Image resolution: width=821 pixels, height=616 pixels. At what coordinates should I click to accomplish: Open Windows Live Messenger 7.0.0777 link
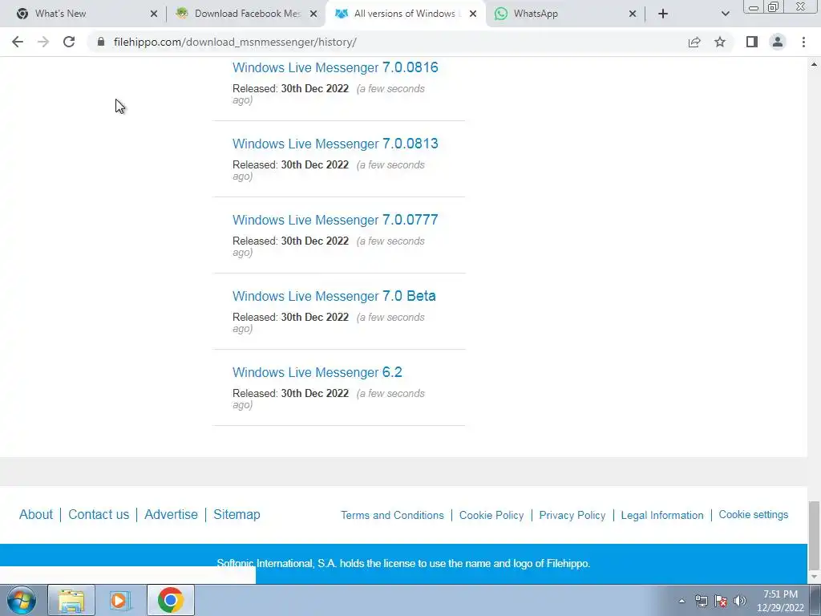(335, 220)
